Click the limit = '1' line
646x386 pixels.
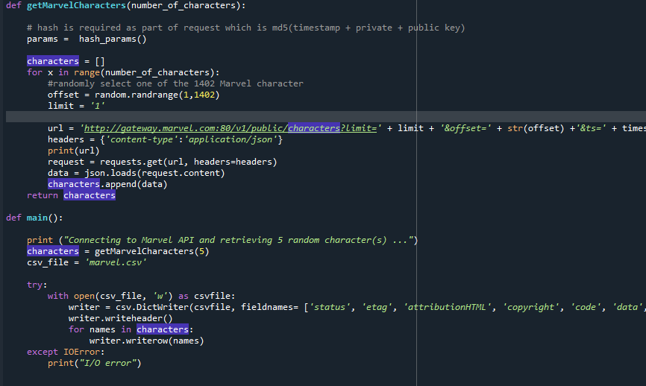click(76, 106)
